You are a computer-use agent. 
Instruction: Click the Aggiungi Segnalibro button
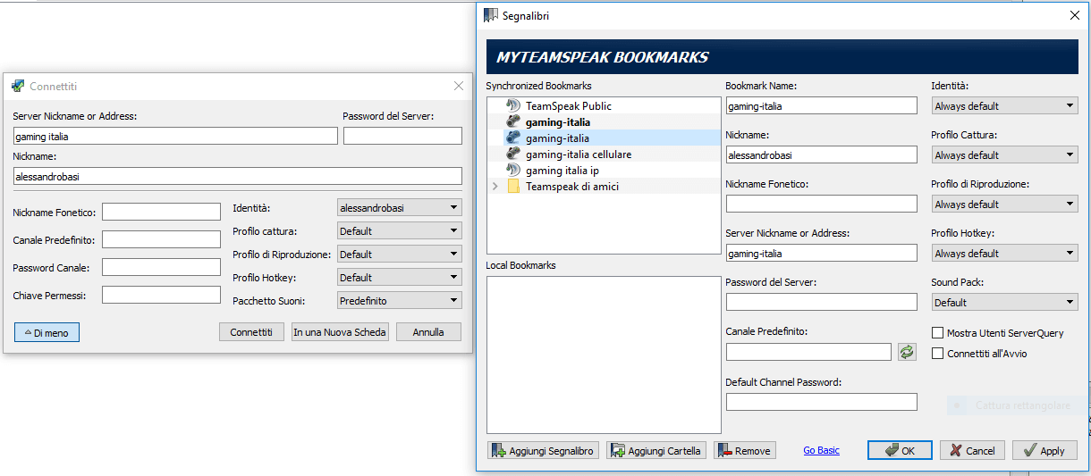543,450
